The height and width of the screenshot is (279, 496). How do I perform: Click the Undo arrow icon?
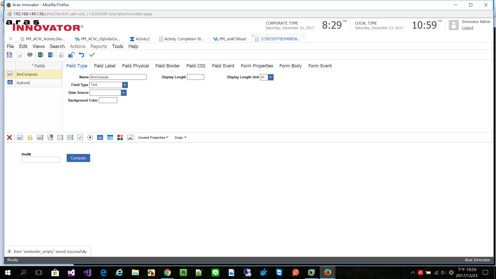coord(81,55)
